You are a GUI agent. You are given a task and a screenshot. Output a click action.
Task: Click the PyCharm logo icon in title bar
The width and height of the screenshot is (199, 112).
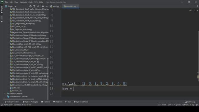pyautogui.click(x=2, y=2)
